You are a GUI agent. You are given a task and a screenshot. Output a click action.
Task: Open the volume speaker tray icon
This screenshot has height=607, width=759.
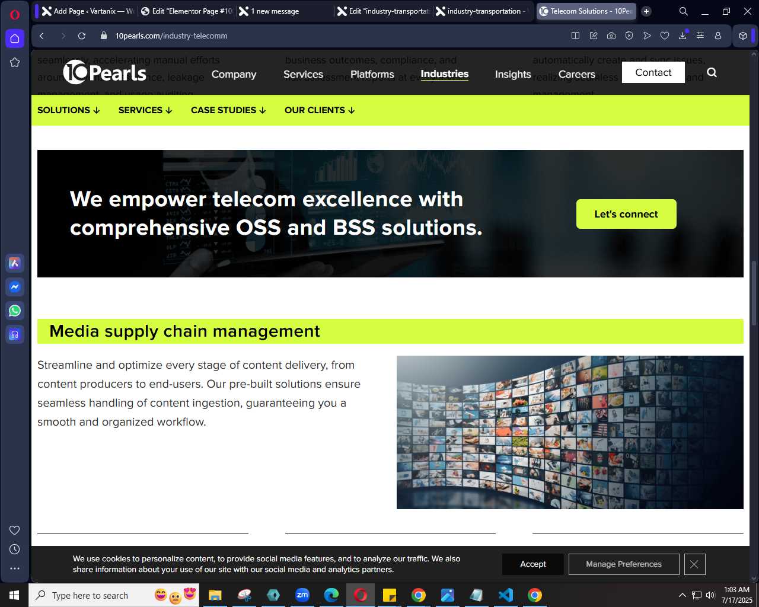point(710,595)
